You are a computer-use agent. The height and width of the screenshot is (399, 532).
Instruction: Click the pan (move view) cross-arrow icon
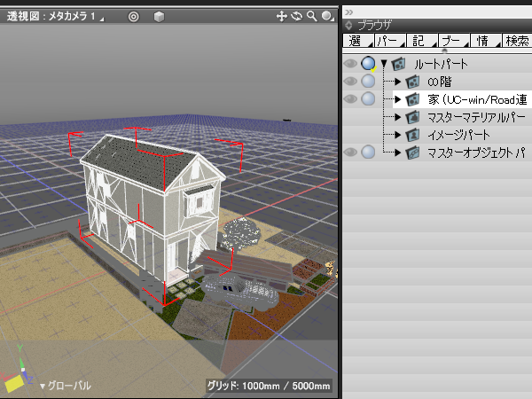[x=282, y=16]
